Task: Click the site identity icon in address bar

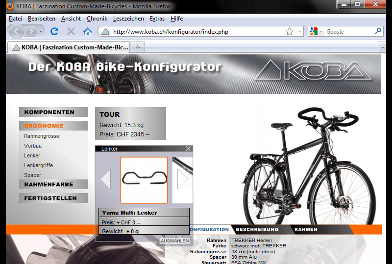Action: [105, 32]
